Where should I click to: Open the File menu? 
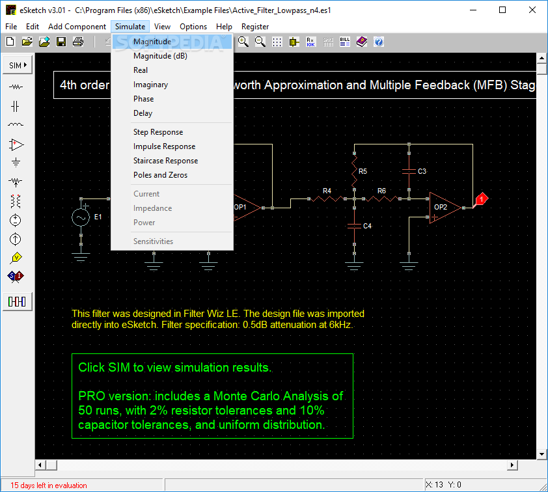coord(11,27)
